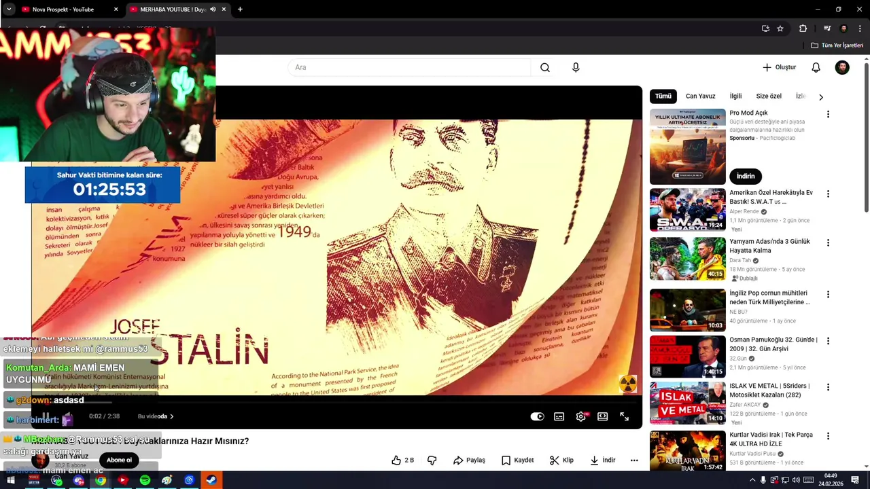Open 'Tüm Yer İşaretleri' bookmarks folder
The width and height of the screenshot is (870, 489).
(837, 46)
